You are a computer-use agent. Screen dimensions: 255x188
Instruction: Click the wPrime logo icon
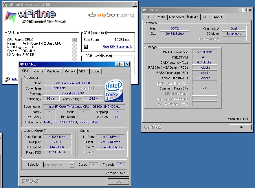click(x=10, y=17)
